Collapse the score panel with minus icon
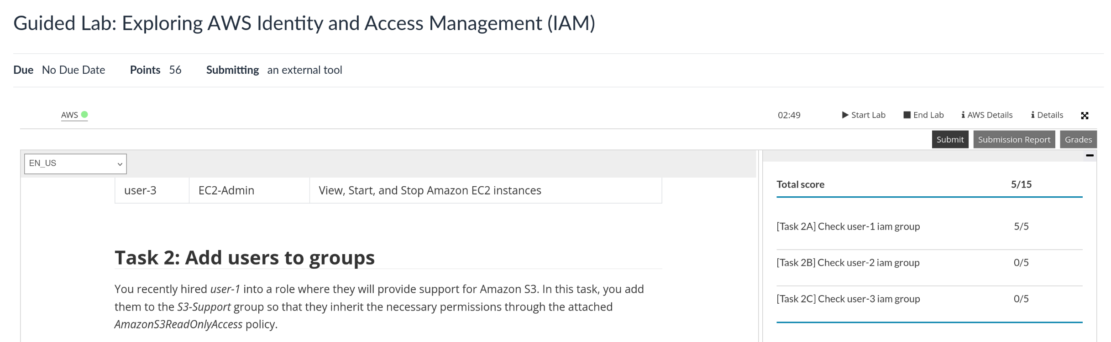Viewport: 1111px width, 342px height. 1090,156
